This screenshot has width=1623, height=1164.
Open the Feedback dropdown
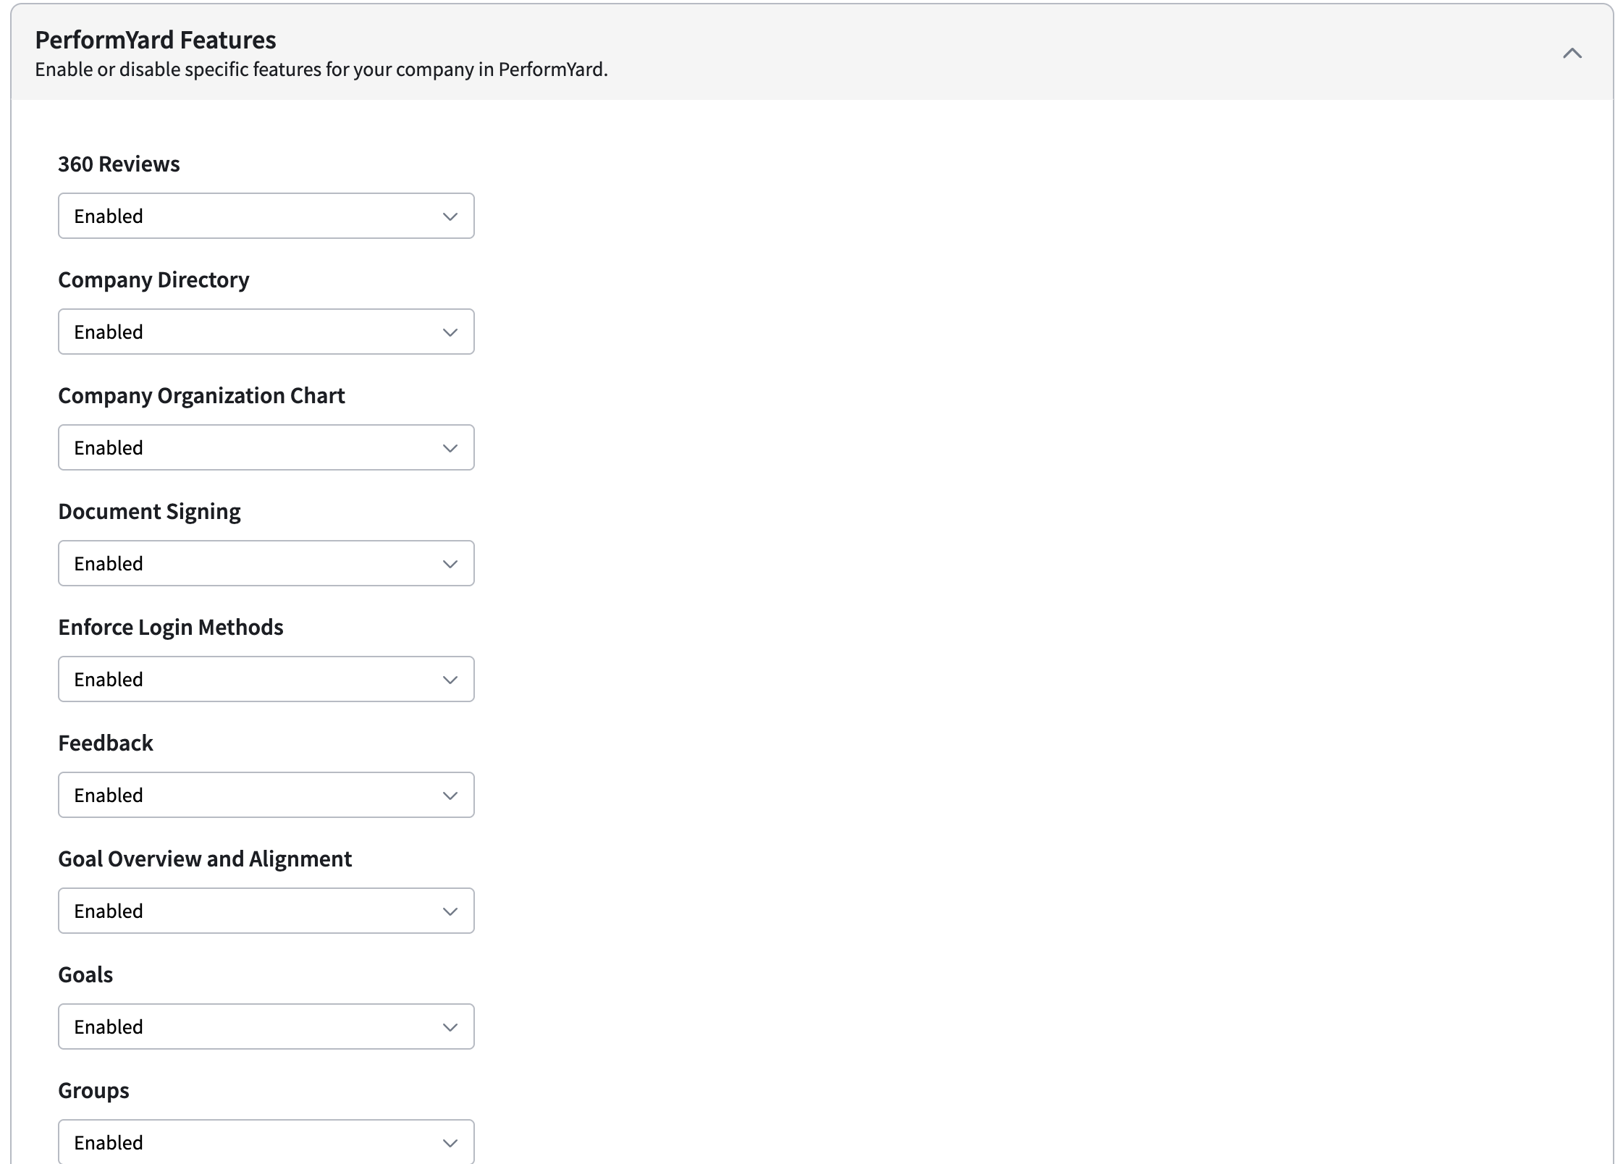pos(266,795)
